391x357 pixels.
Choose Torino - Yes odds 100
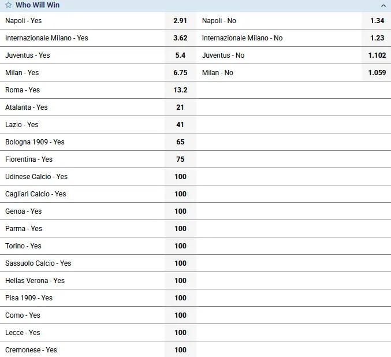pos(180,246)
